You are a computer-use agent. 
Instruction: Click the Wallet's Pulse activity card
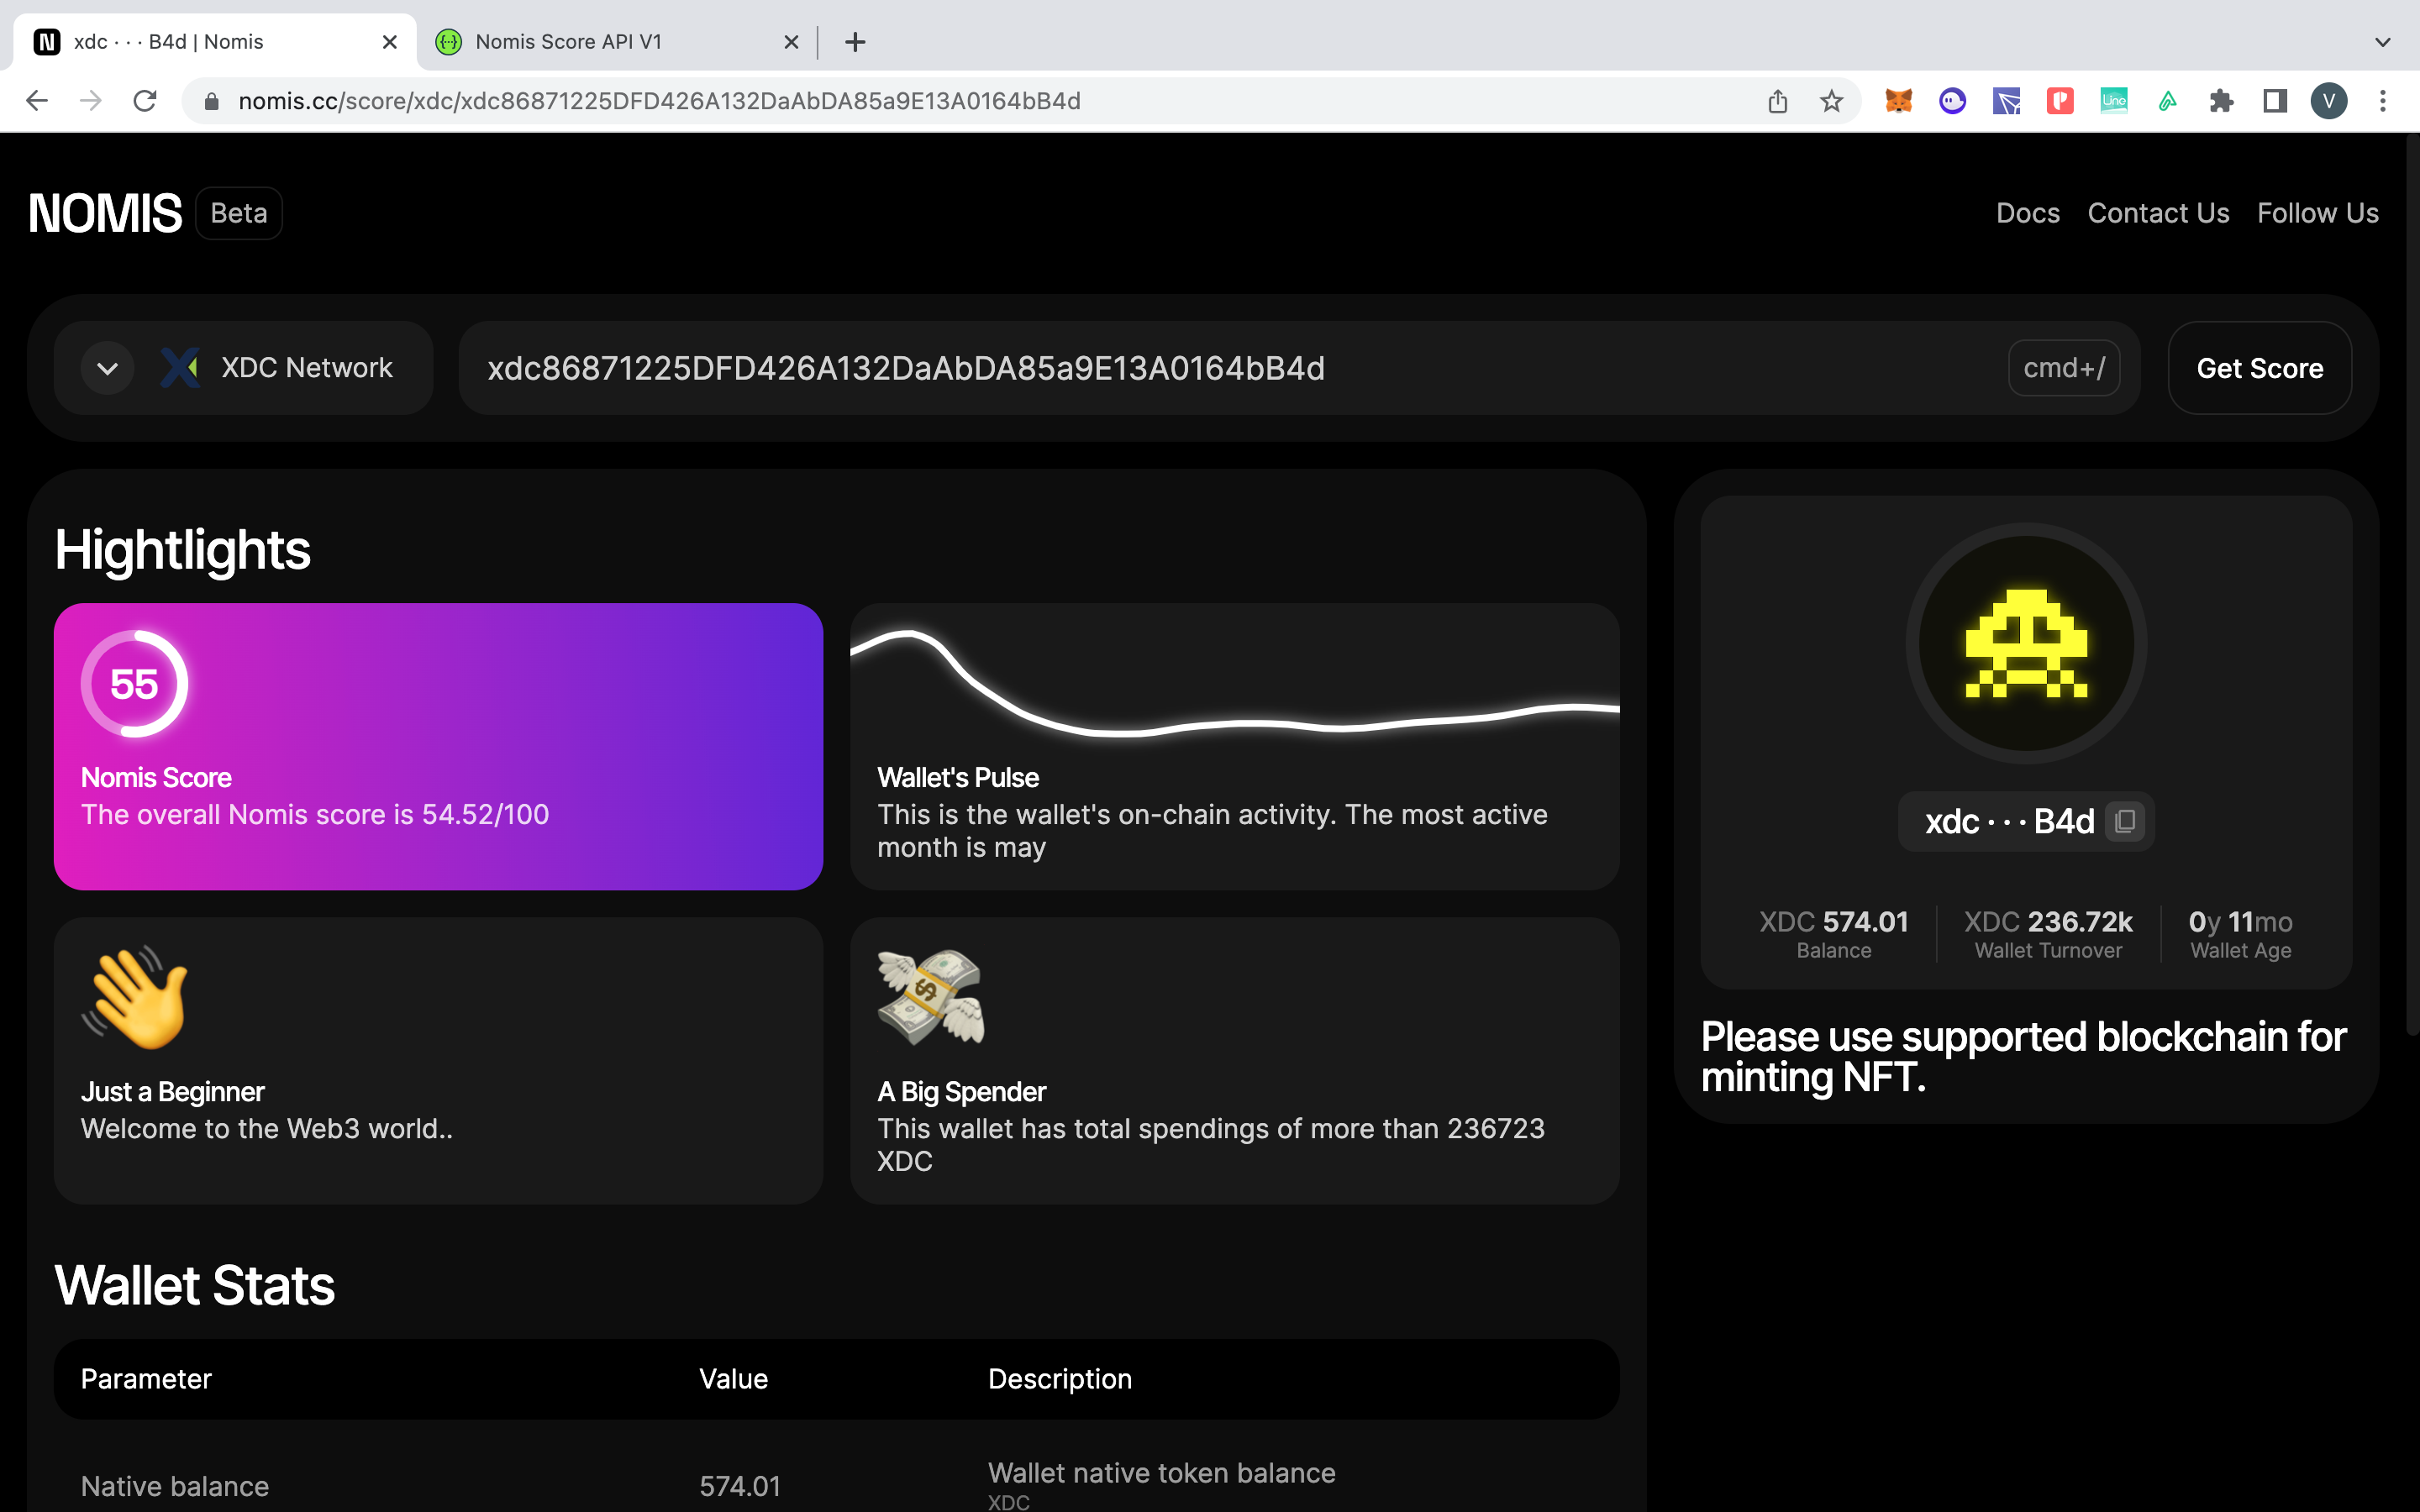pyautogui.click(x=1234, y=746)
